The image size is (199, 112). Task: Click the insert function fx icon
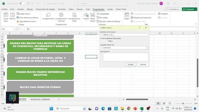pyautogui.click(x=28, y=29)
